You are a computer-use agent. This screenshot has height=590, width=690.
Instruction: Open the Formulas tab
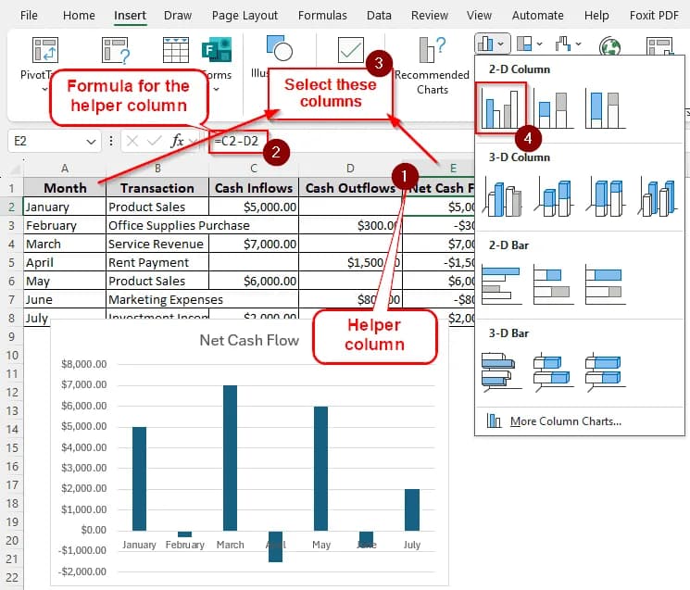322,16
